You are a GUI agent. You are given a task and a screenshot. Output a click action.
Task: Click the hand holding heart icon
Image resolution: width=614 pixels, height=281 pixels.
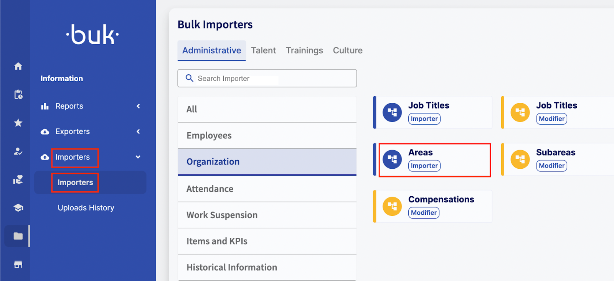(x=18, y=179)
